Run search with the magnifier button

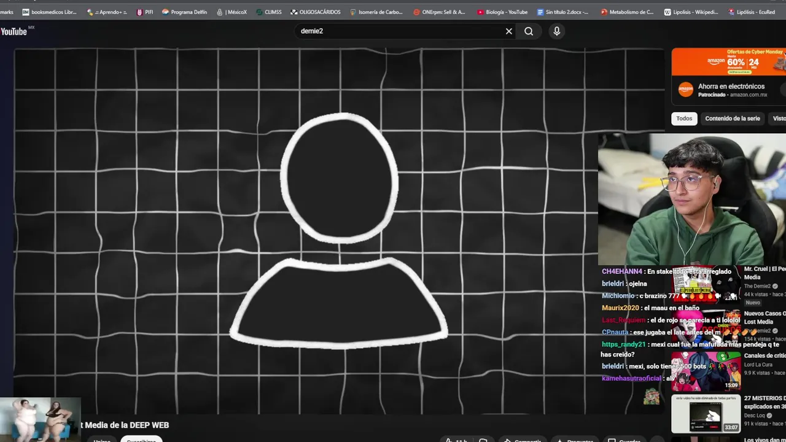[529, 31]
